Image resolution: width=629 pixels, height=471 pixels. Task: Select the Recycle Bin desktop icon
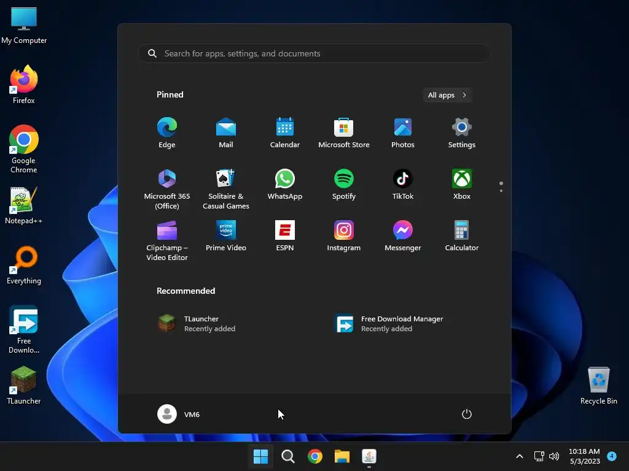[x=598, y=386]
